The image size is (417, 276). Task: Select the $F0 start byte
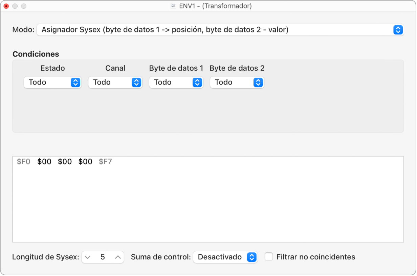(x=24, y=162)
